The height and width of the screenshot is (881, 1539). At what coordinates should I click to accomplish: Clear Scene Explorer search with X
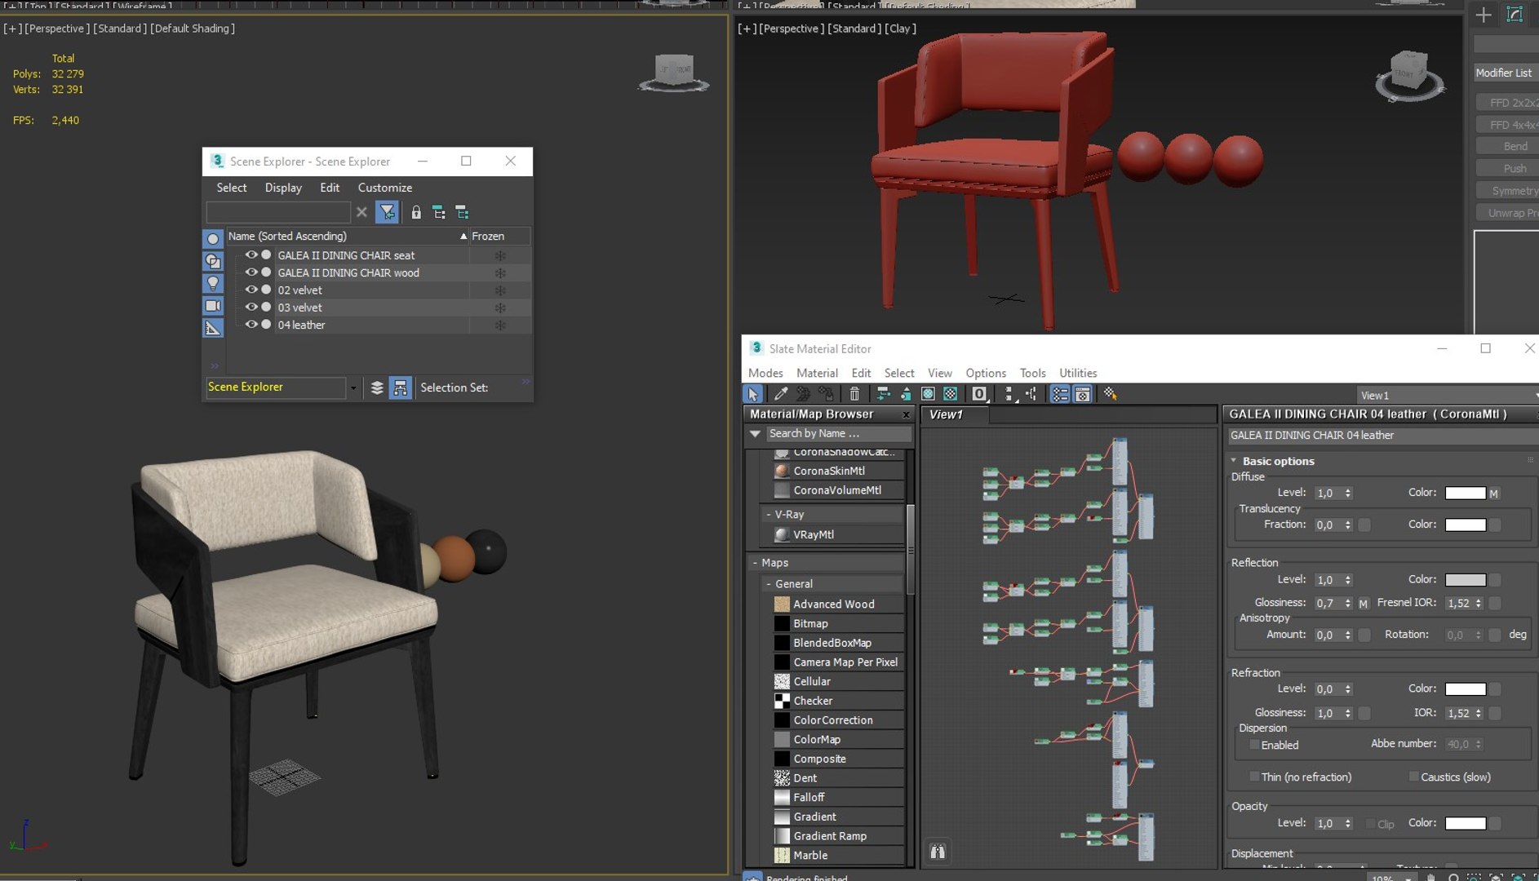(x=361, y=212)
